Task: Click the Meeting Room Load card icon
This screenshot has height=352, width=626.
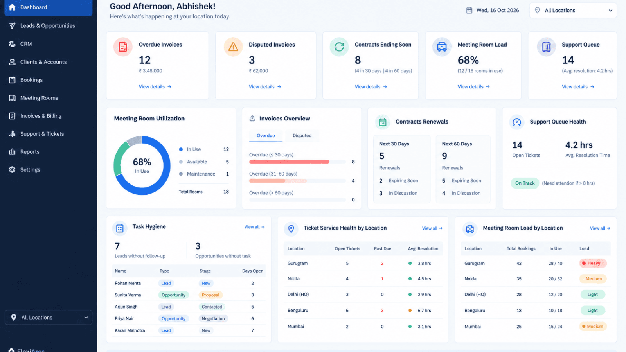Action: pyautogui.click(x=442, y=47)
